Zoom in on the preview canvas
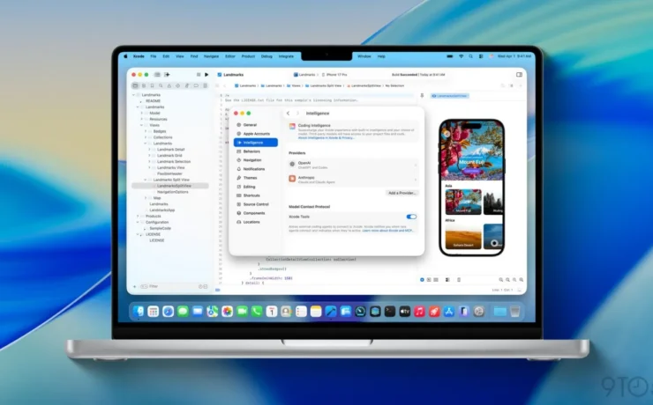This screenshot has width=653, height=405. tap(521, 280)
